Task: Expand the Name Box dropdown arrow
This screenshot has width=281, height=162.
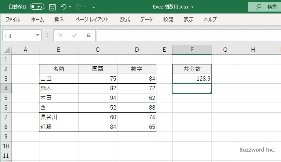Action: pos(37,35)
